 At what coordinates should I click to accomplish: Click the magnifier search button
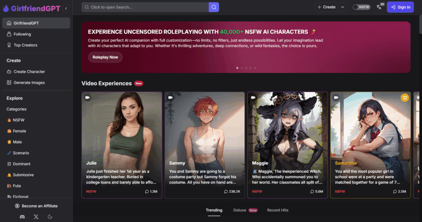pyautogui.click(x=213, y=7)
